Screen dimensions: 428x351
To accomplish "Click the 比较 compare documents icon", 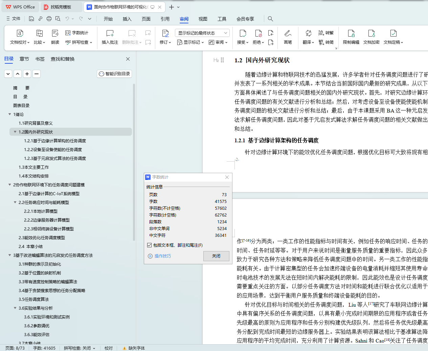I will click(x=39, y=33).
